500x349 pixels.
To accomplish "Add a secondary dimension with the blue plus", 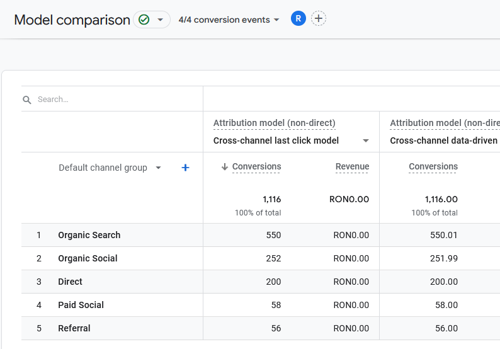I will (185, 168).
